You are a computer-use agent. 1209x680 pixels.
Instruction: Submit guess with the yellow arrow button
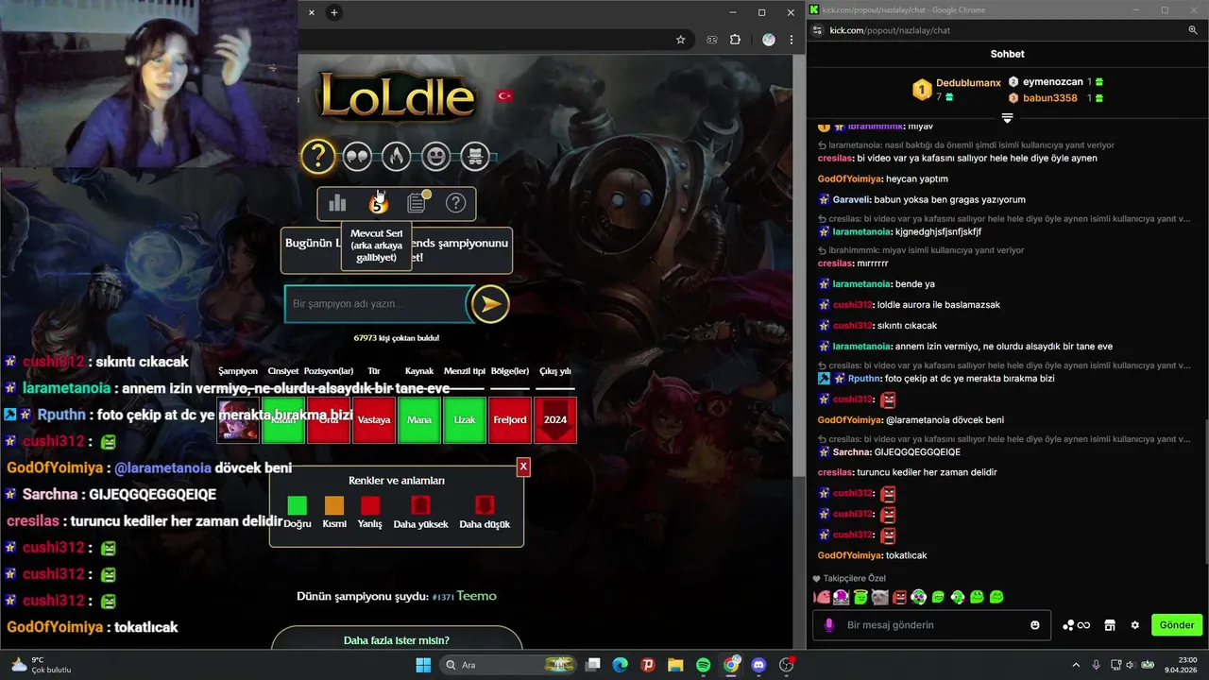(x=490, y=304)
